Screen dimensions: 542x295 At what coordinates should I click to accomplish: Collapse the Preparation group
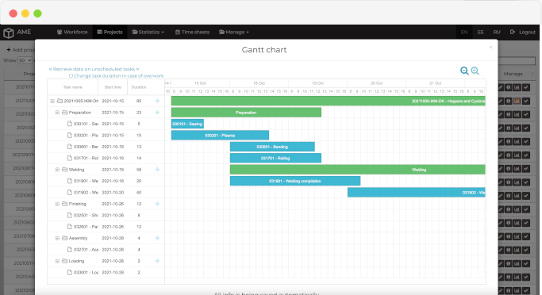(57, 113)
